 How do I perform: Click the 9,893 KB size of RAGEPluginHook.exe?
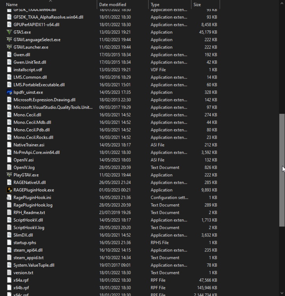209,190
